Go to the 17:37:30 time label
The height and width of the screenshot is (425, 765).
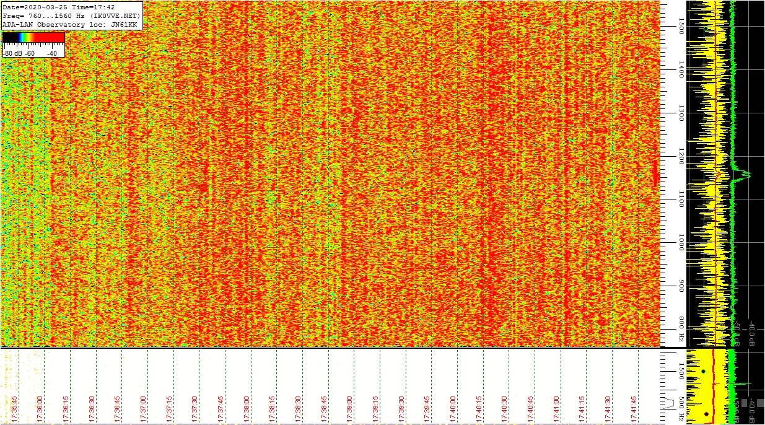(x=195, y=408)
